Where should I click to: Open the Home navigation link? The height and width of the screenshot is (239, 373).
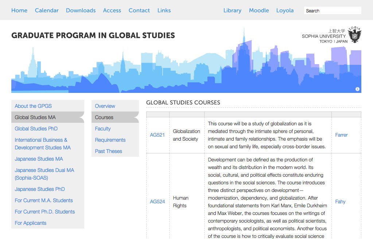pyautogui.click(x=19, y=11)
